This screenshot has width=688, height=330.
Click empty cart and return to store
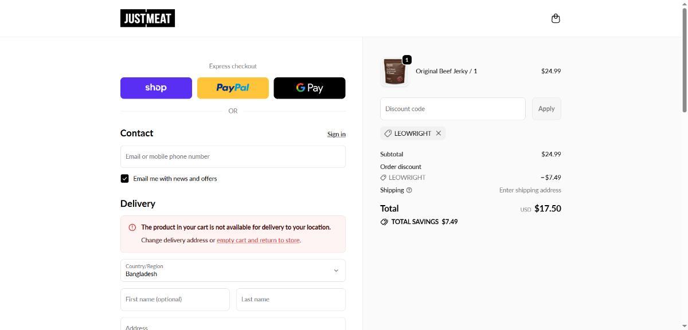click(x=258, y=241)
